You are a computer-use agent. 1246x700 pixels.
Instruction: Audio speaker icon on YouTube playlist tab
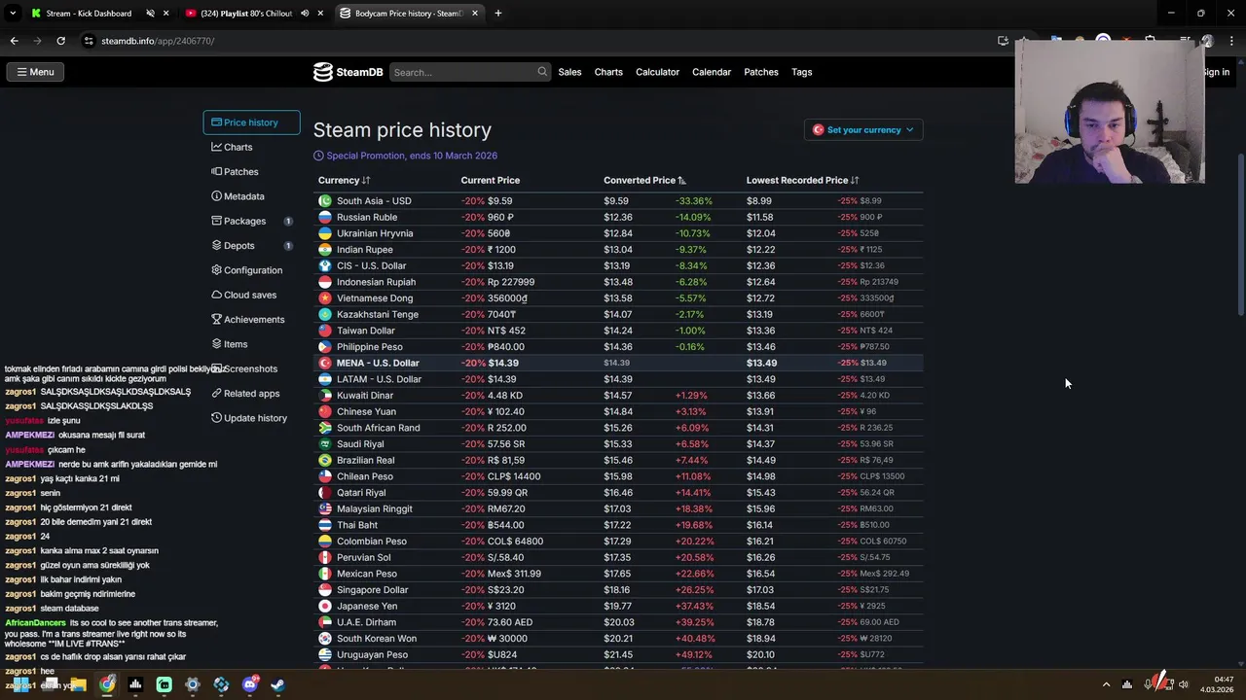[305, 14]
